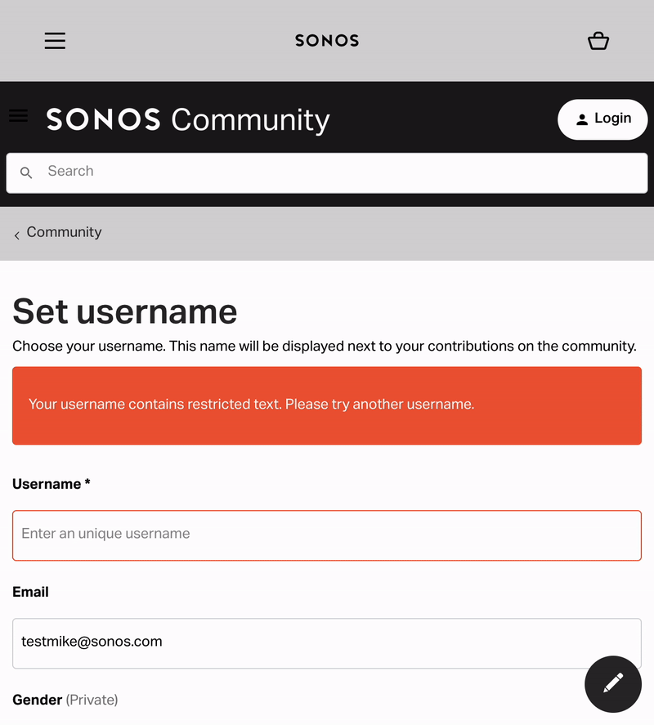The width and height of the screenshot is (654, 725).
Task: Click the Login button
Action: 602,119
